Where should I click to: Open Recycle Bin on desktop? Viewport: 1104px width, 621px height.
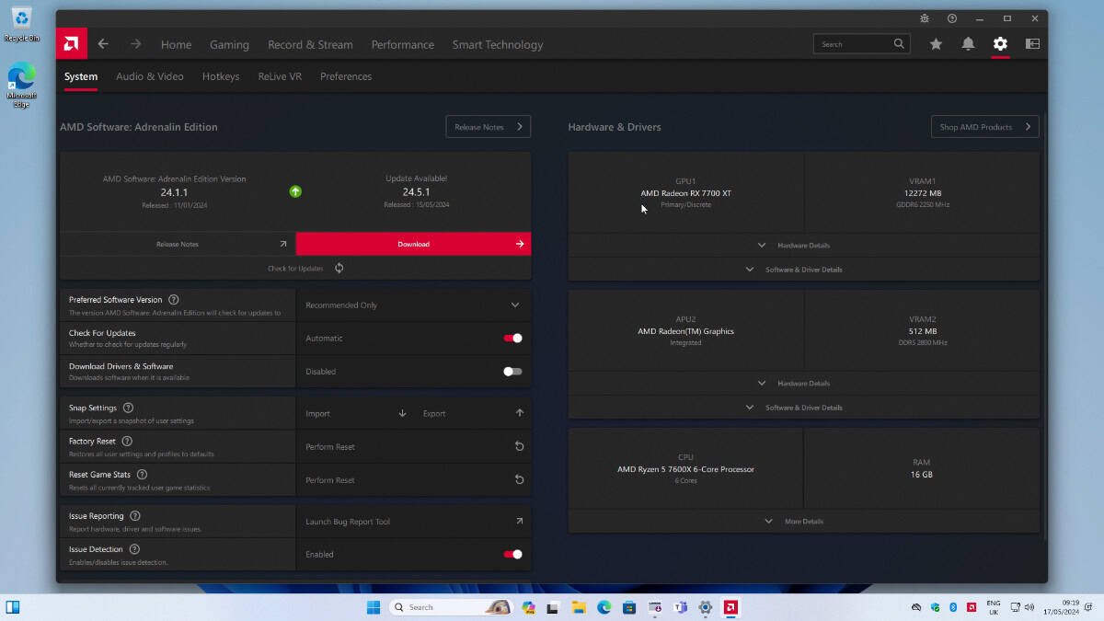(21, 25)
